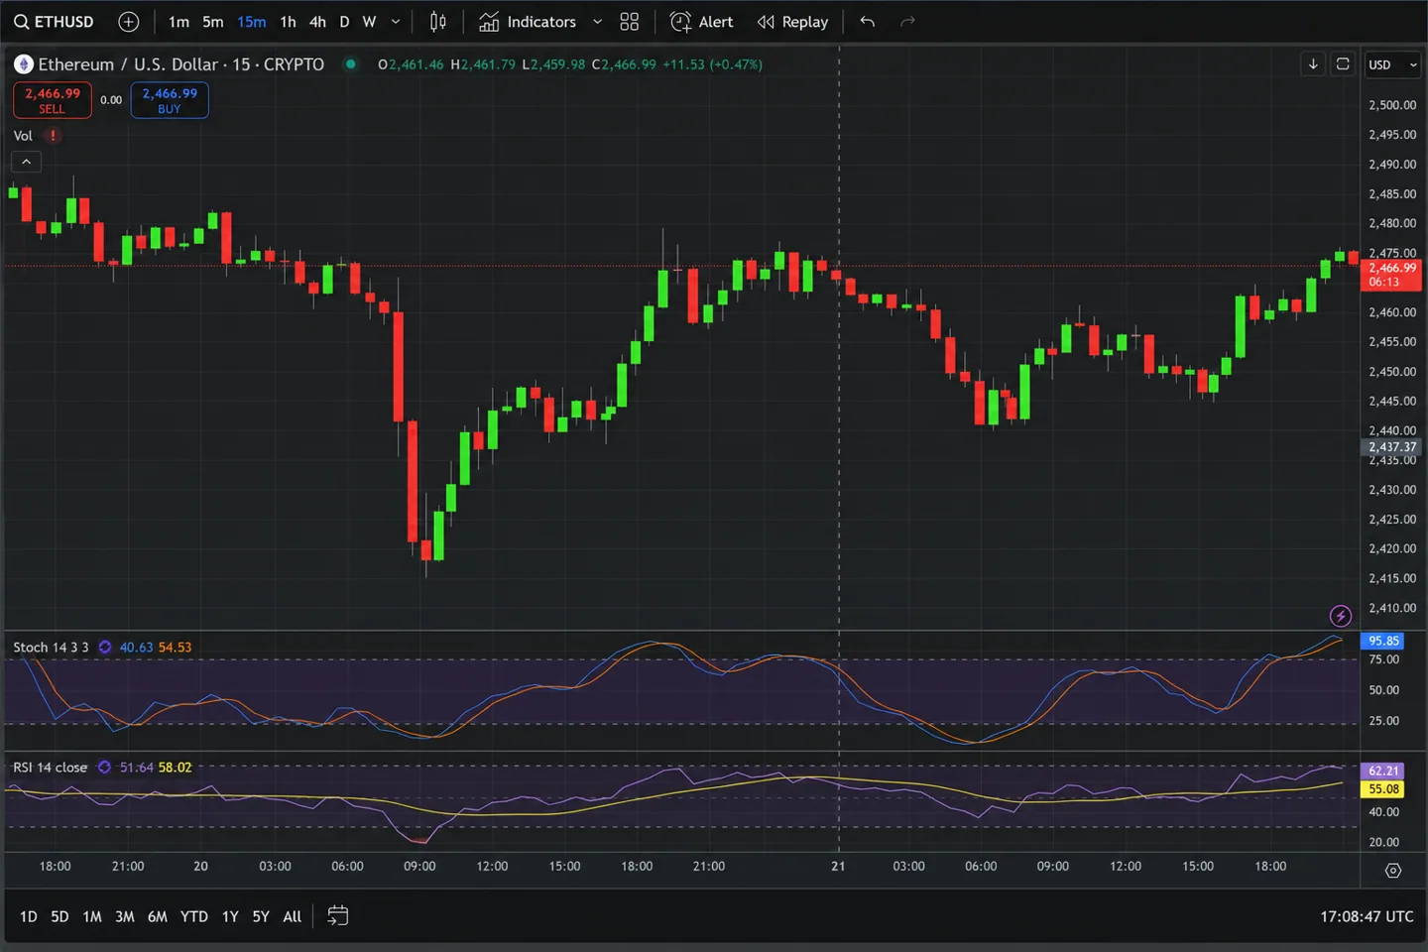Viewport: 1428px width, 952px height.
Task: Expand the indicator templates dropdown arrow
Action: pyautogui.click(x=597, y=22)
